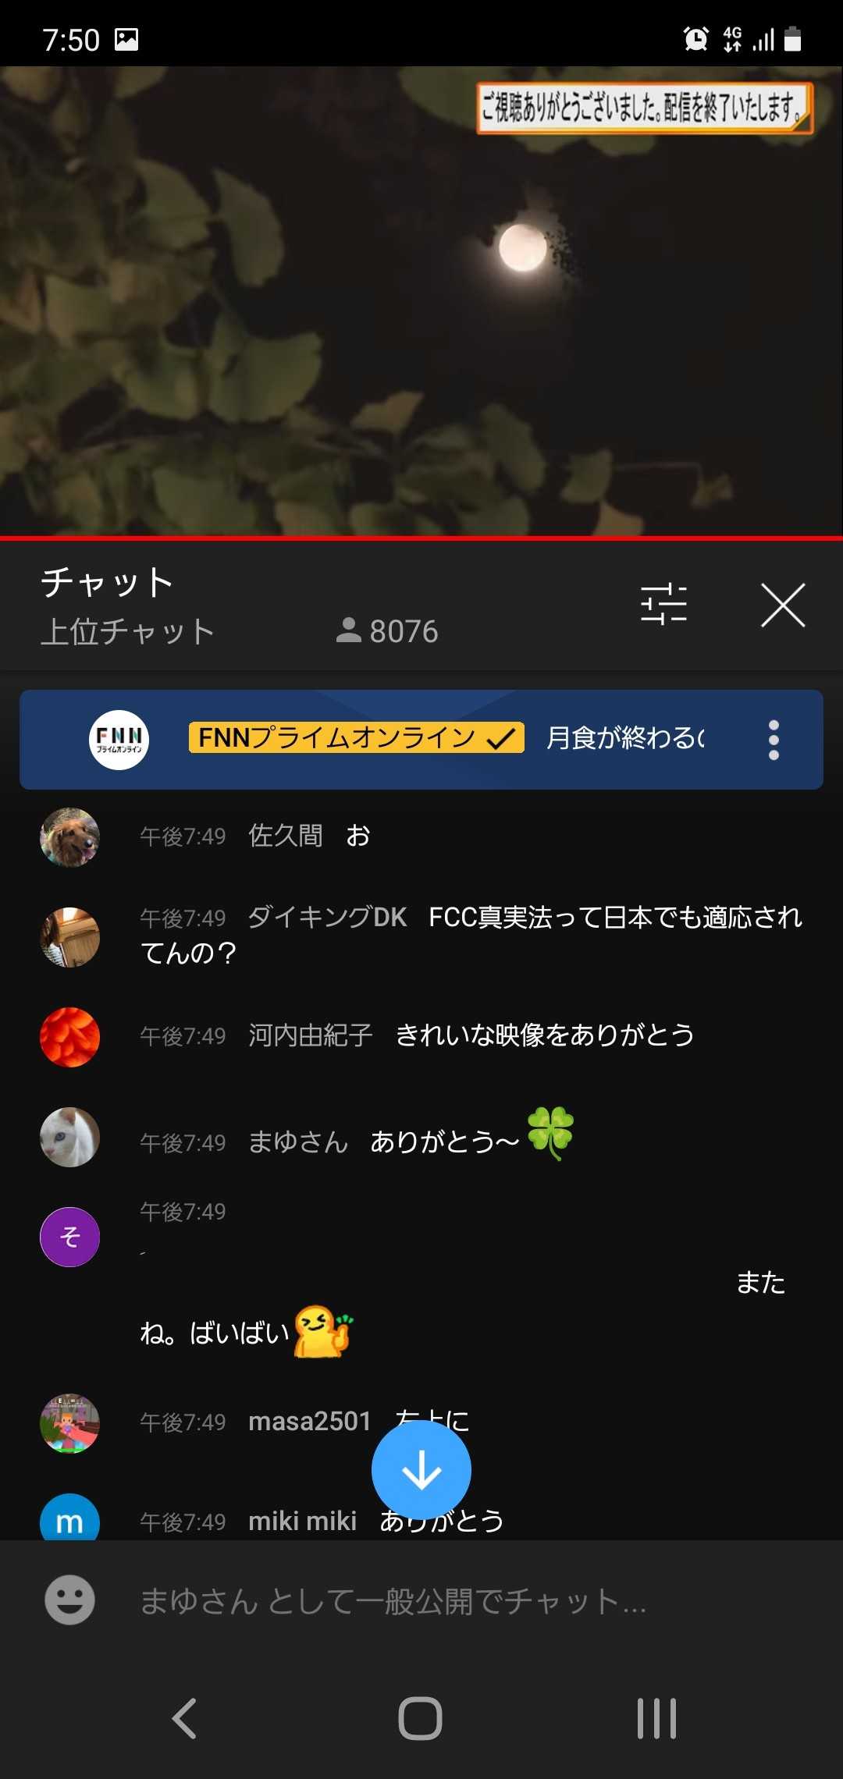
Task: Expand the 上位チャット chat mode selector
Action: (x=128, y=631)
